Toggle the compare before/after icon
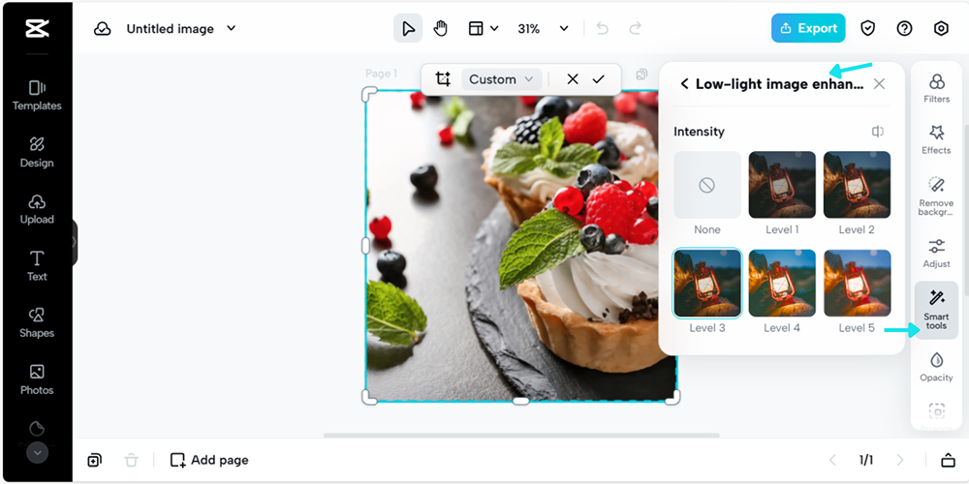 pyautogui.click(x=878, y=132)
